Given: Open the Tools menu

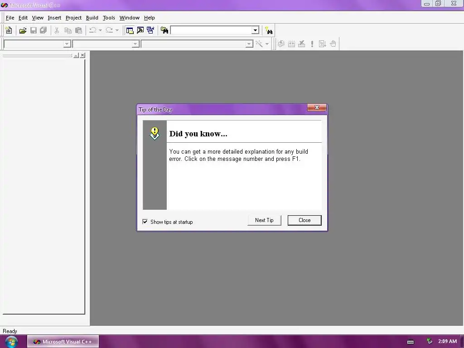Looking at the screenshot, I should (109, 18).
